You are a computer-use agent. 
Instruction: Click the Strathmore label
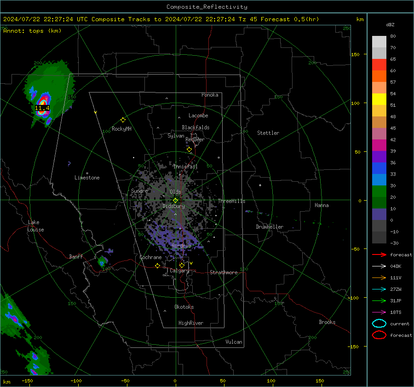[224, 272]
